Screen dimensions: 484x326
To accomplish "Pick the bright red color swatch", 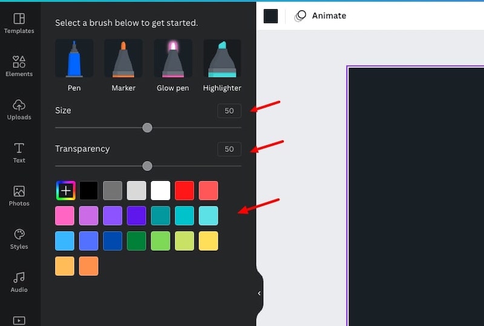I will tap(185, 191).
